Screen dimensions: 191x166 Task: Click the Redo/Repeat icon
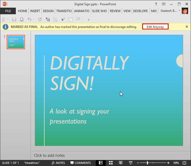(40, 19)
